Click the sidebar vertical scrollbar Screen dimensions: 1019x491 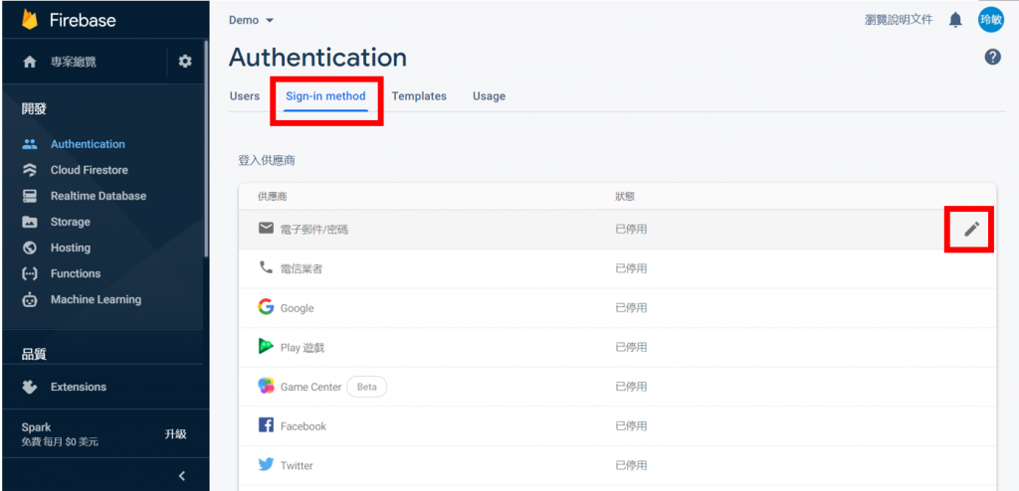(206, 149)
